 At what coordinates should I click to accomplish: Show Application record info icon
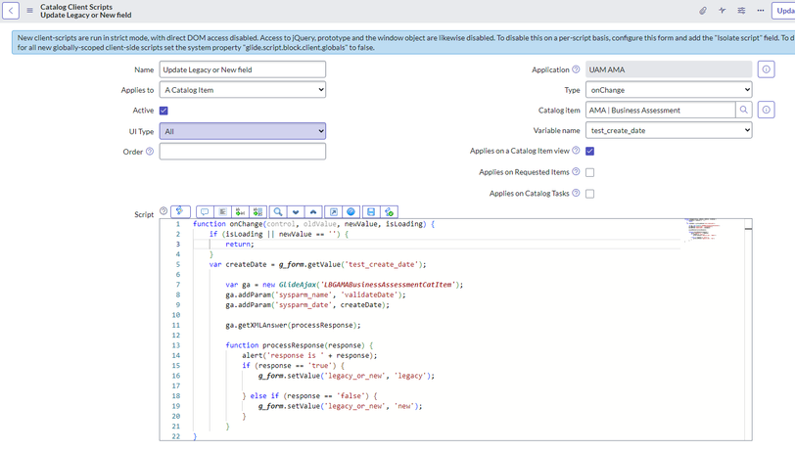pos(766,69)
